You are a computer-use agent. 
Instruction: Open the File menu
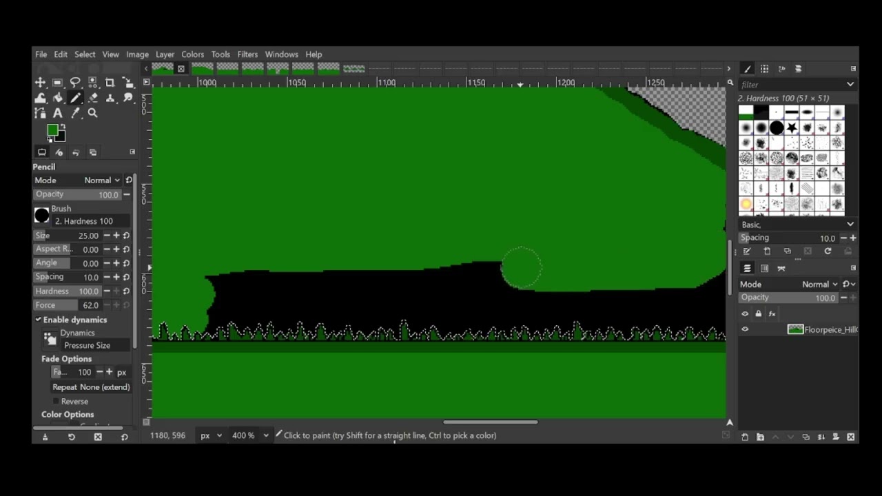pyautogui.click(x=41, y=54)
